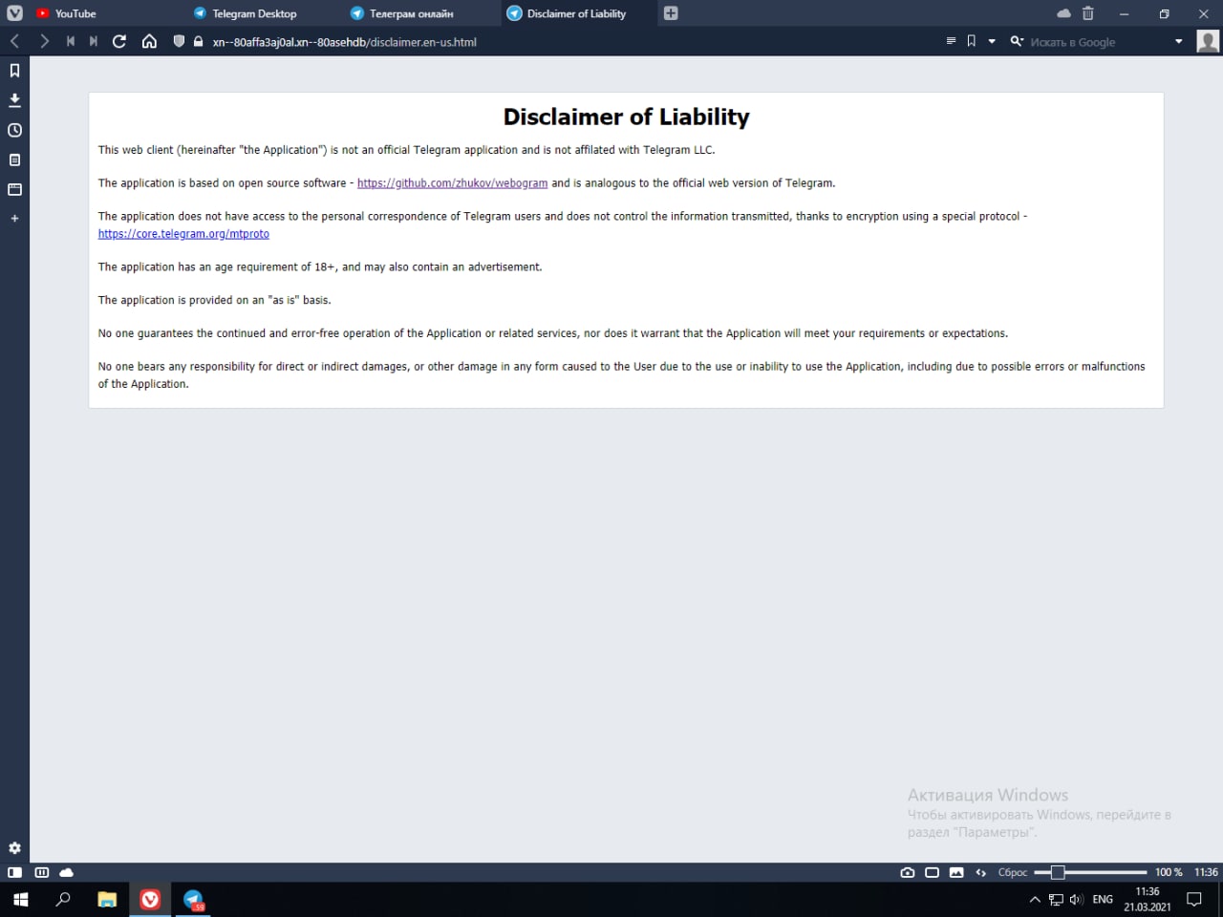Viewport: 1223px width, 917px height.
Task: Toggle reader view in address bar
Action: [951, 41]
